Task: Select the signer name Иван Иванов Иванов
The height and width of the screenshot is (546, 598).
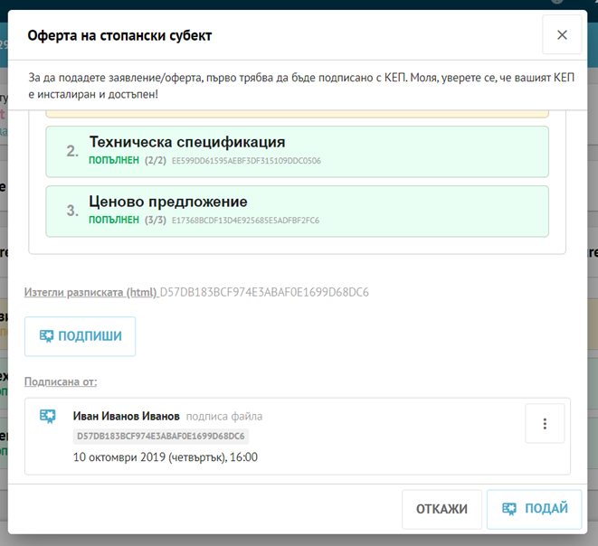Action: click(126, 416)
